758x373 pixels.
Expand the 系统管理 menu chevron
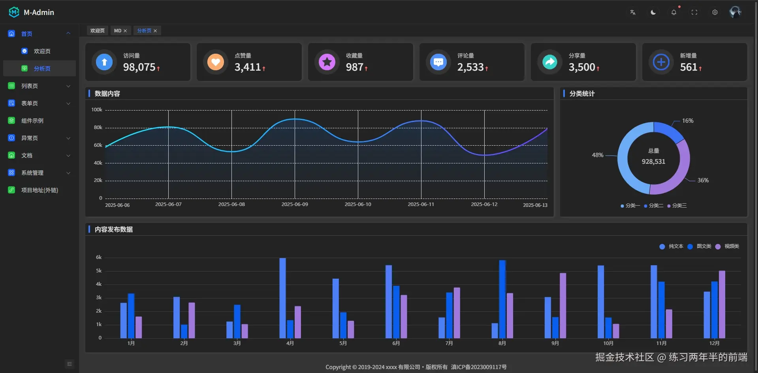point(68,173)
